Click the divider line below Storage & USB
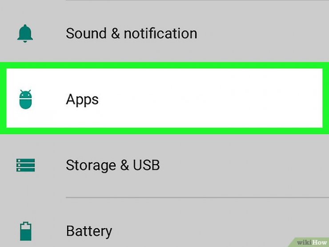Viewport: 329px width, 247px height. [x=197, y=198]
